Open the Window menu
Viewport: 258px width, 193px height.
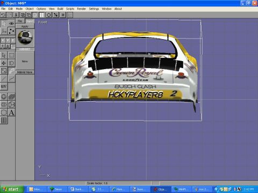tap(106, 9)
